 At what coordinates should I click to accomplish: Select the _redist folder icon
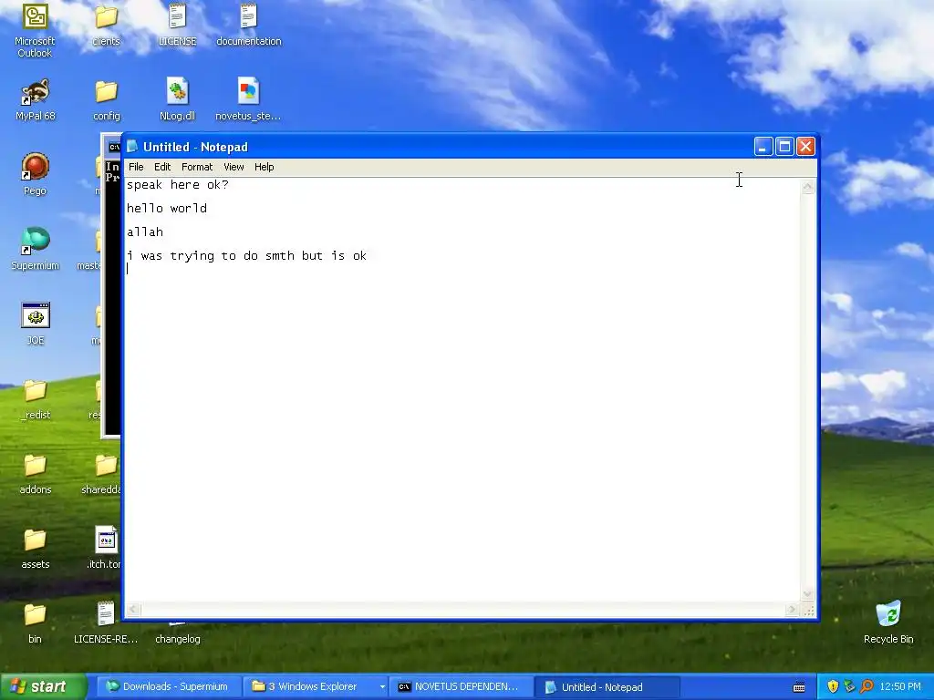click(36, 399)
